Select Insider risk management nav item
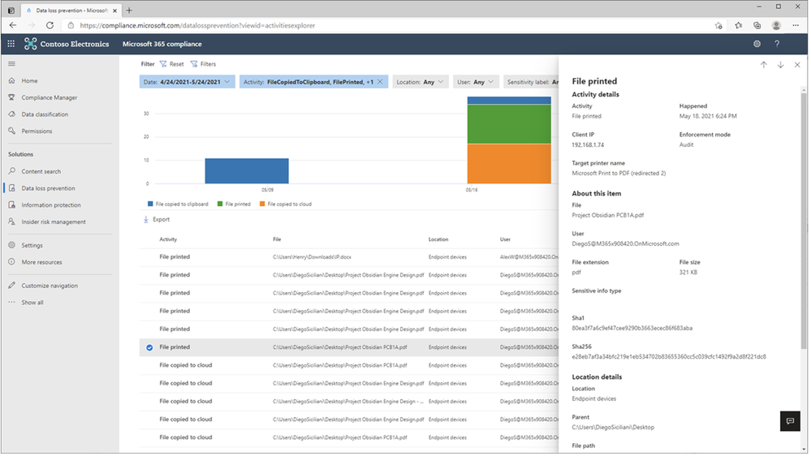Screen dimensions: 811x456 (x=54, y=222)
